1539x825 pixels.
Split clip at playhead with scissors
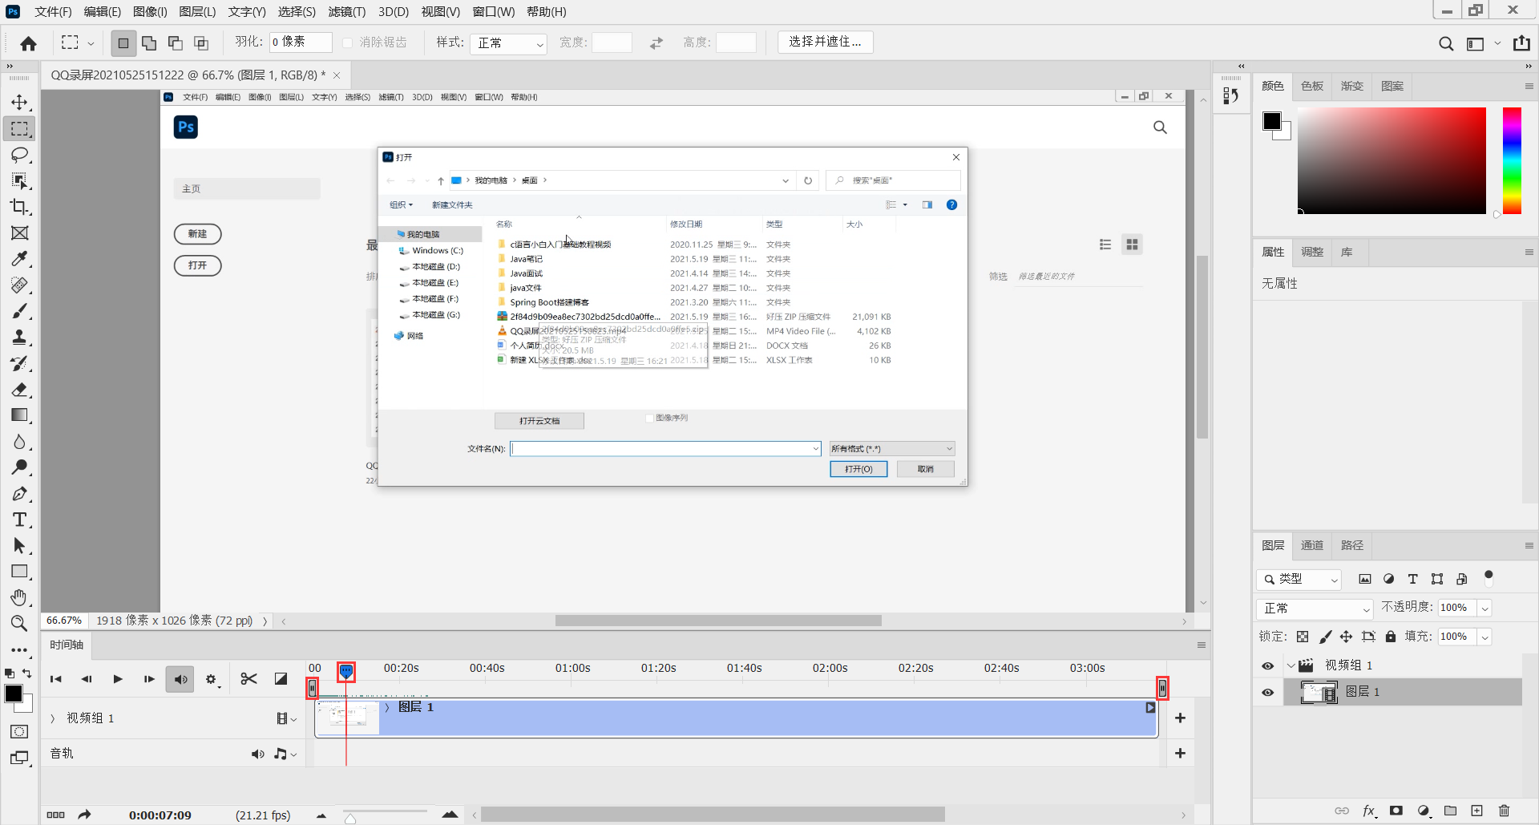(x=248, y=679)
